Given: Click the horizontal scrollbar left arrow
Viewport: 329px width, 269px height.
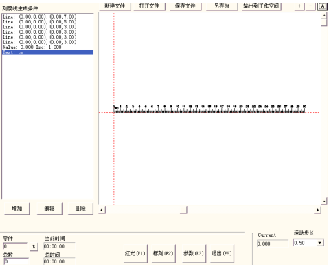Looking at the screenshot, I should 102,210.
